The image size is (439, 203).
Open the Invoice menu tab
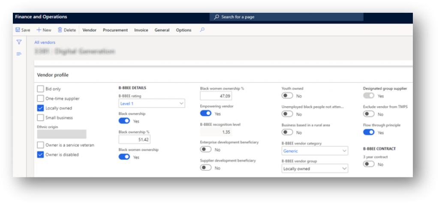point(141,30)
